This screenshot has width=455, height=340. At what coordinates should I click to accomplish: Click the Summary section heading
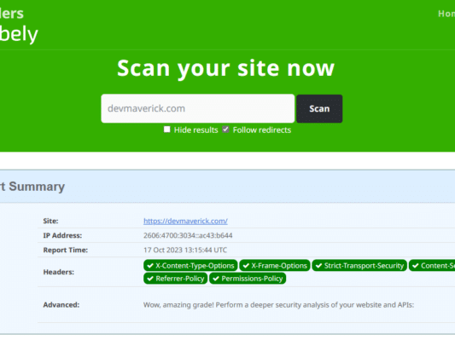tap(32, 187)
